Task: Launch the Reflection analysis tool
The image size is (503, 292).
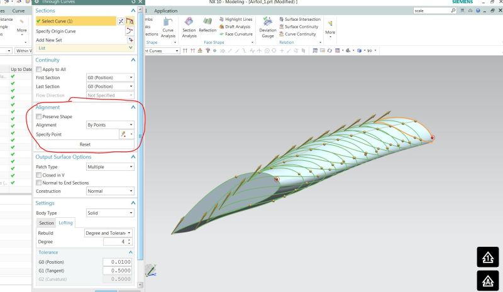Action: coord(207,25)
